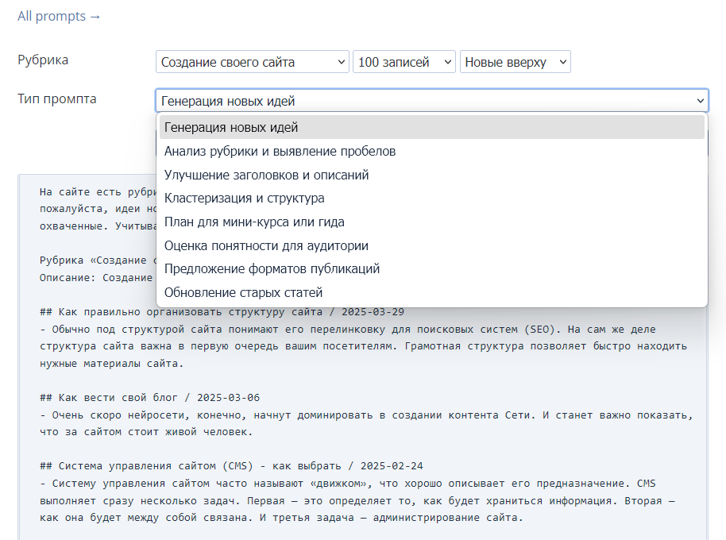
Task: Click the 'Рубрика' label
Action: point(43,60)
